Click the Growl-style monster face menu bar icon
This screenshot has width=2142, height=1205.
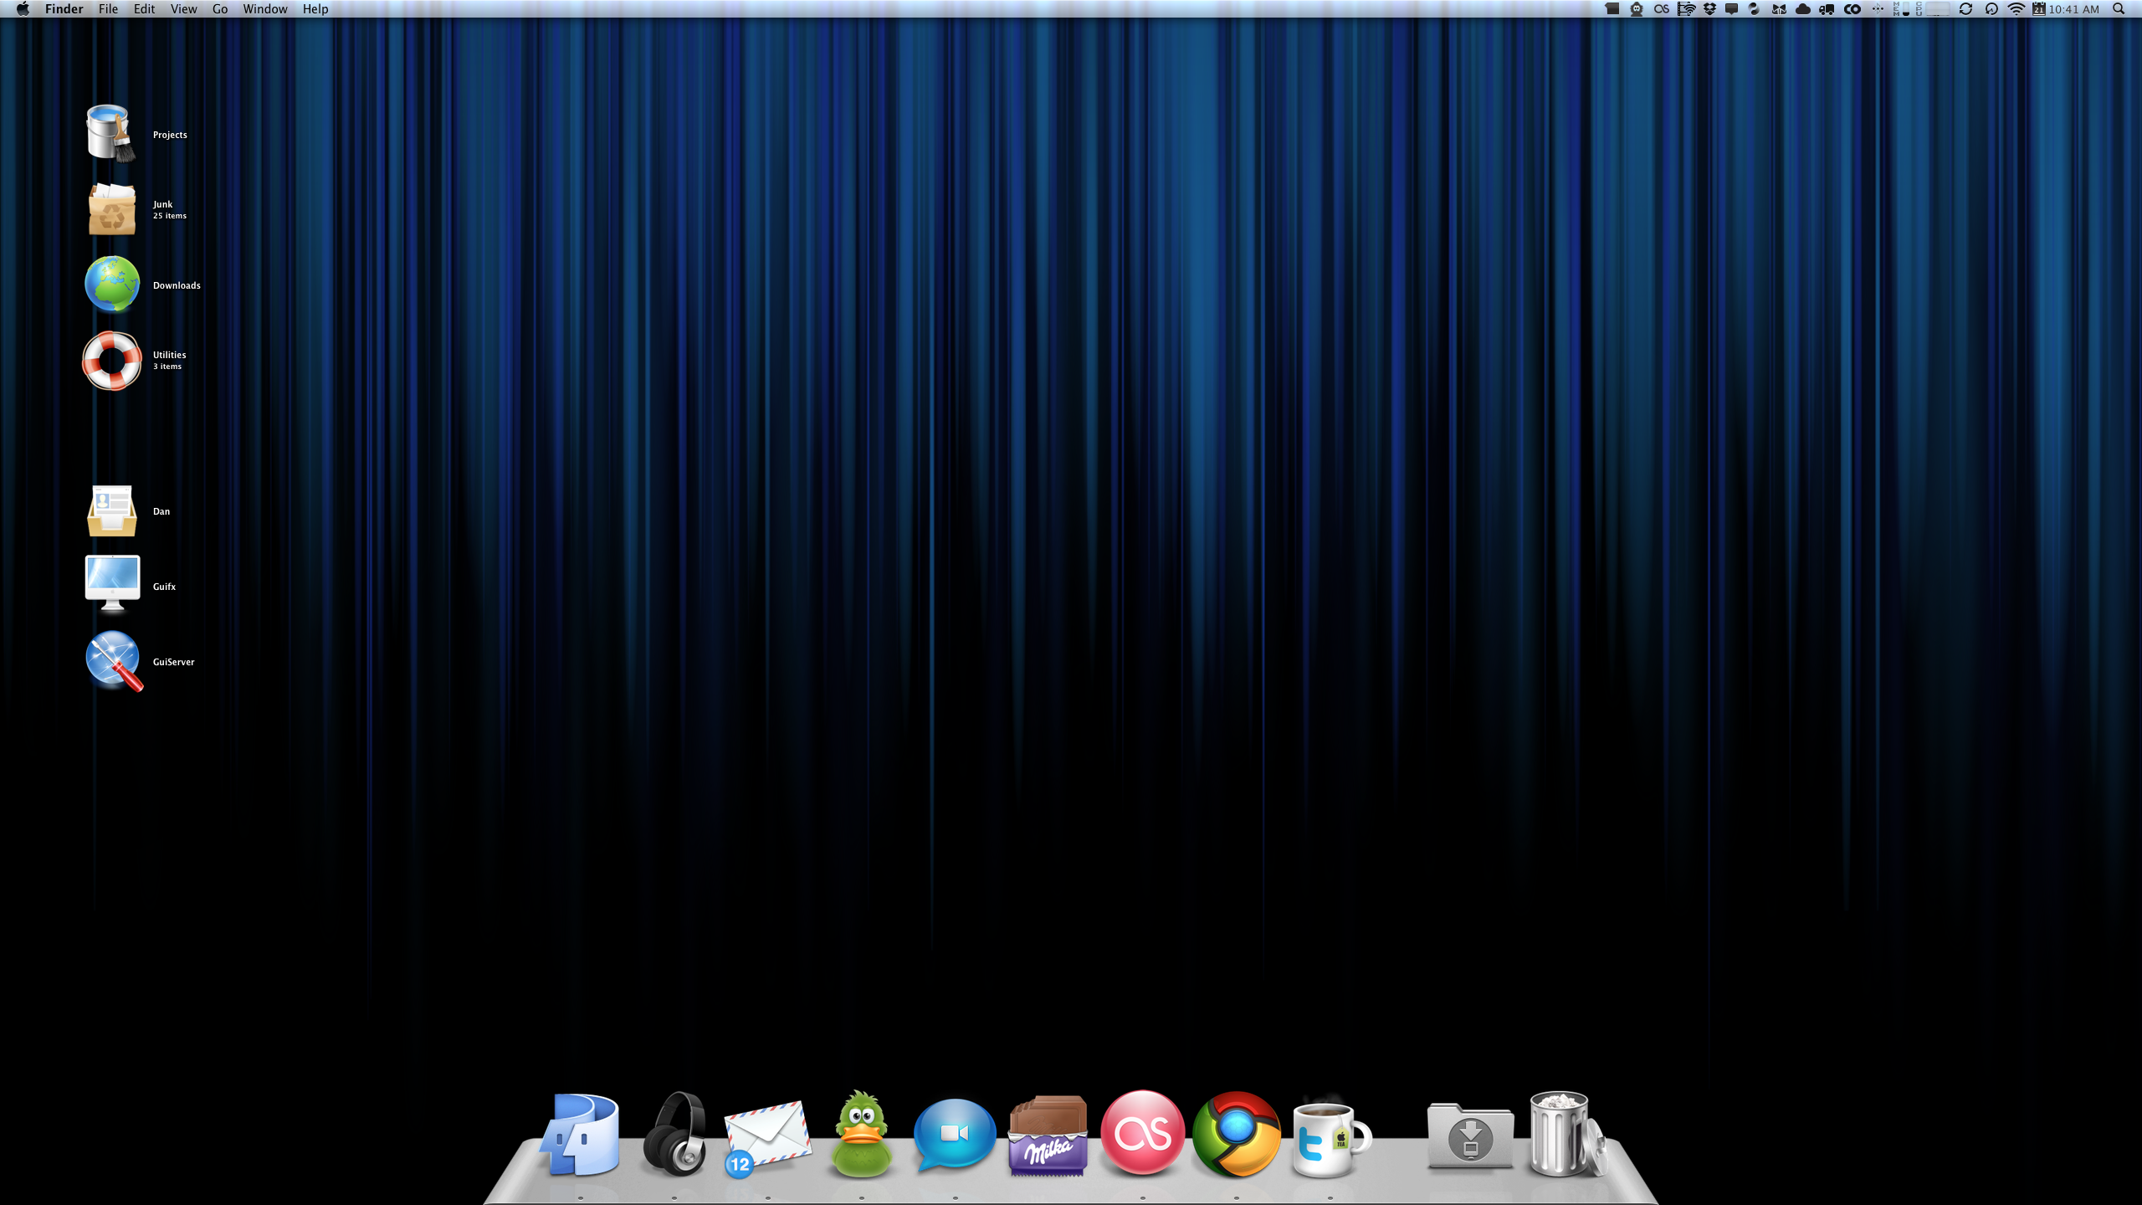coord(1637,9)
